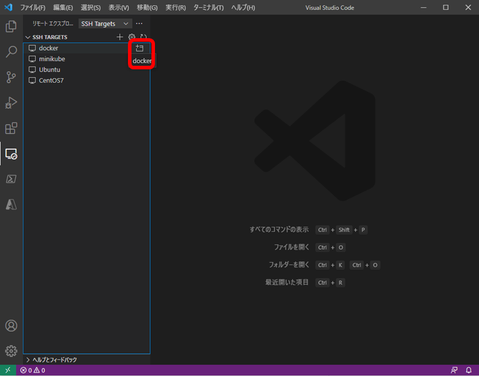Click the 最近開いた項目 label
Viewport: 479px width, 376px height.
tap(287, 282)
